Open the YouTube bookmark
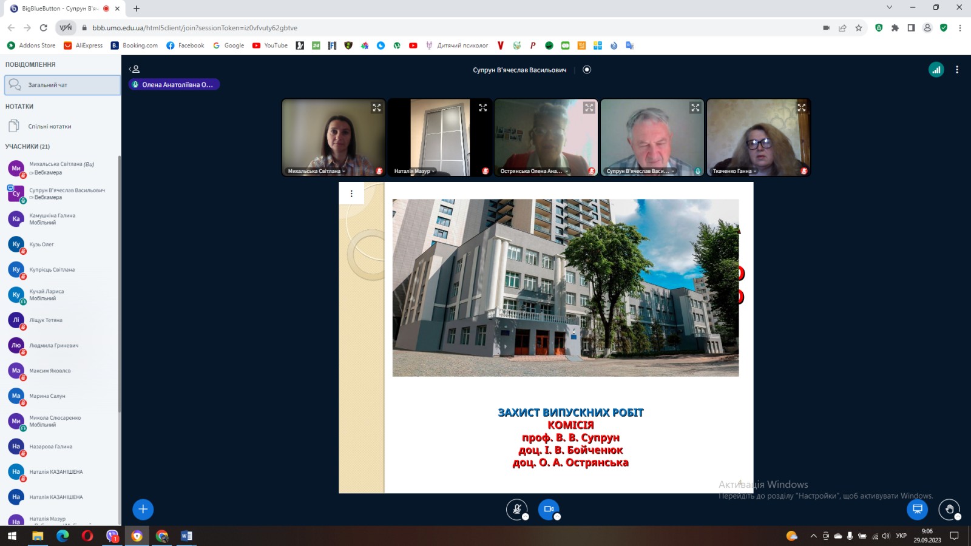Image resolution: width=971 pixels, height=546 pixels. tap(270, 45)
